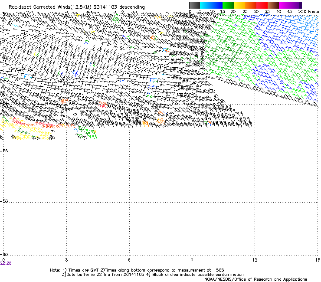Screen dimensions: 321x282
Task: Click the magenta 40-45 knots legend swatch
Action: pos(285,5)
